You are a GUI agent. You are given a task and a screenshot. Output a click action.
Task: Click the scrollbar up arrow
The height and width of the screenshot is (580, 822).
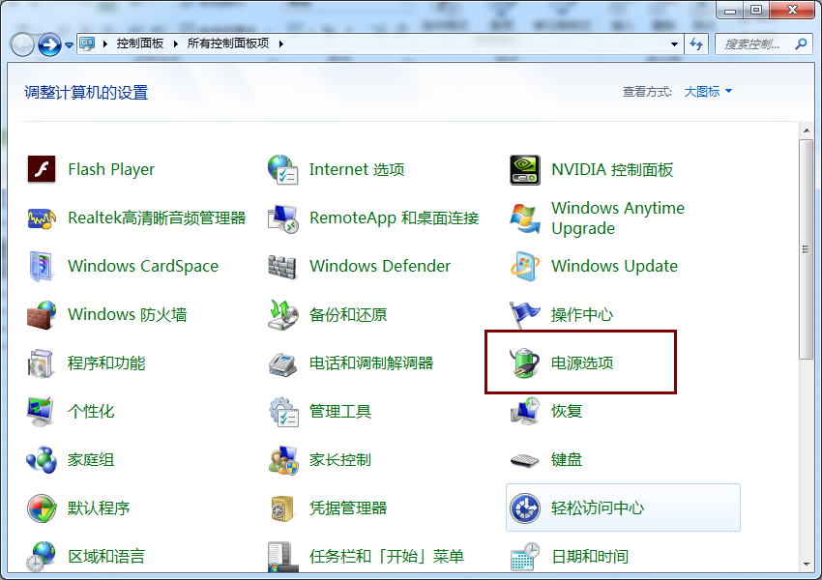(x=807, y=131)
